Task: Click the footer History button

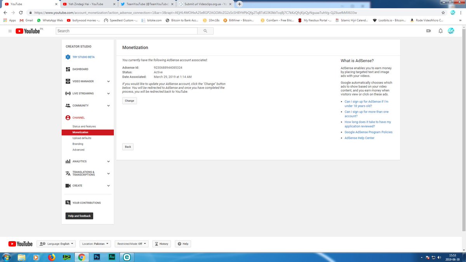Action: click(162, 244)
